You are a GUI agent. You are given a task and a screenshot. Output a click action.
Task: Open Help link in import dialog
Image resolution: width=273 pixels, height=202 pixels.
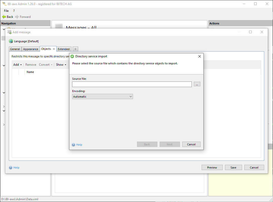(x=79, y=145)
